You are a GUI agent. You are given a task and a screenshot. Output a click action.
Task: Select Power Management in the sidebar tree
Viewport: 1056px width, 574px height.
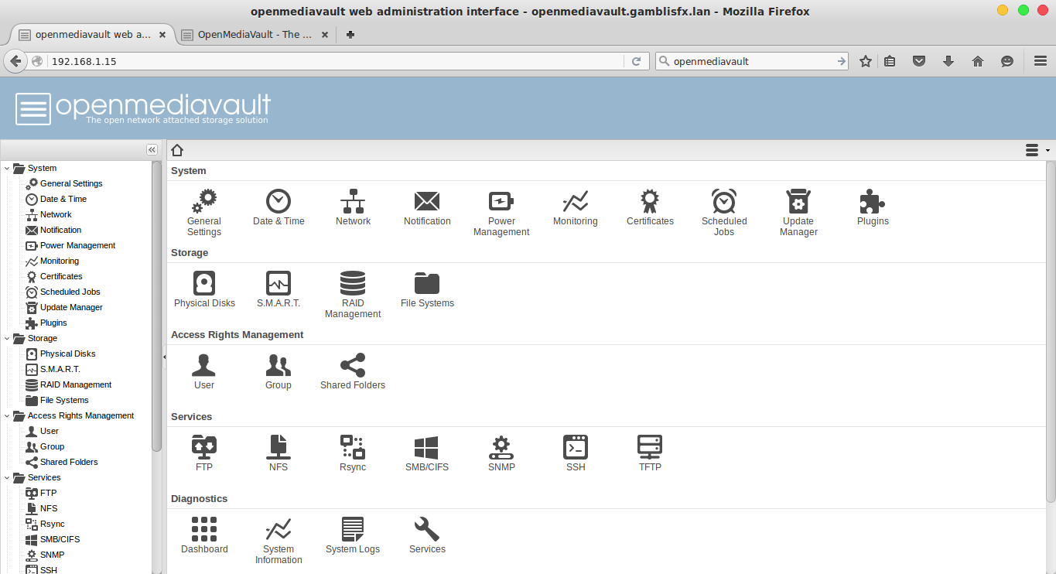77,246
